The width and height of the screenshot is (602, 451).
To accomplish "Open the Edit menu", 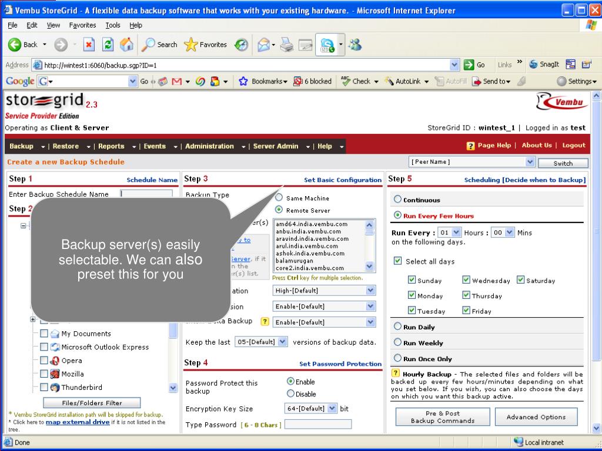I will coord(32,25).
